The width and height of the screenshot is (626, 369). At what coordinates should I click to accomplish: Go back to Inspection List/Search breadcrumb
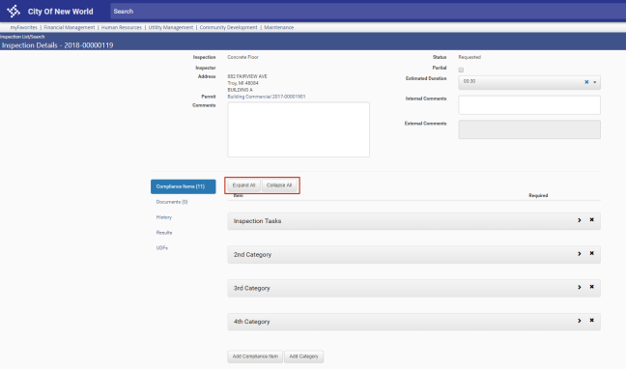[22, 37]
